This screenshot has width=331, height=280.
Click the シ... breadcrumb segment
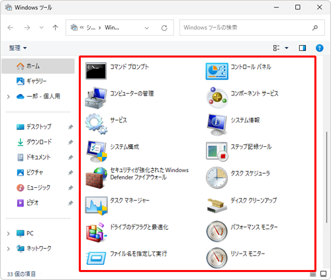pyautogui.click(x=91, y=28)
